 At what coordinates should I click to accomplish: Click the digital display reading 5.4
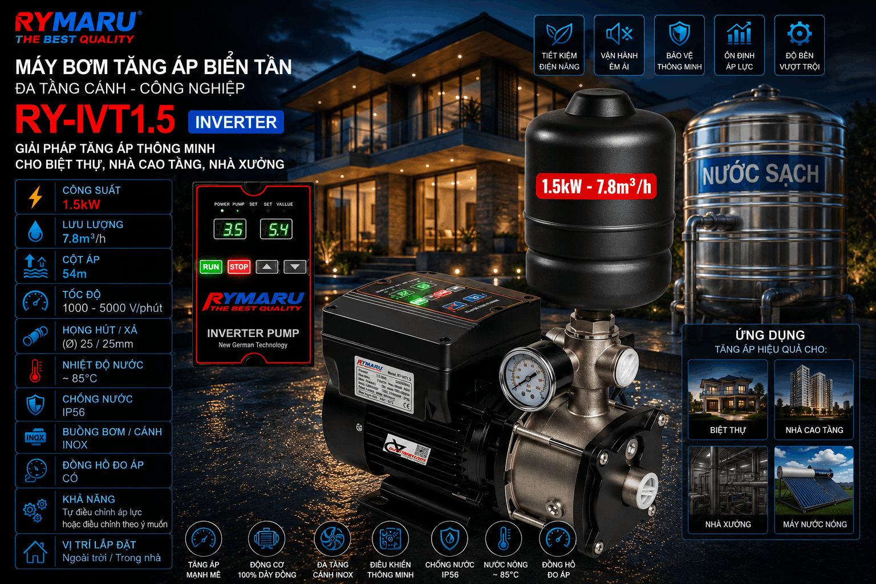277,229
